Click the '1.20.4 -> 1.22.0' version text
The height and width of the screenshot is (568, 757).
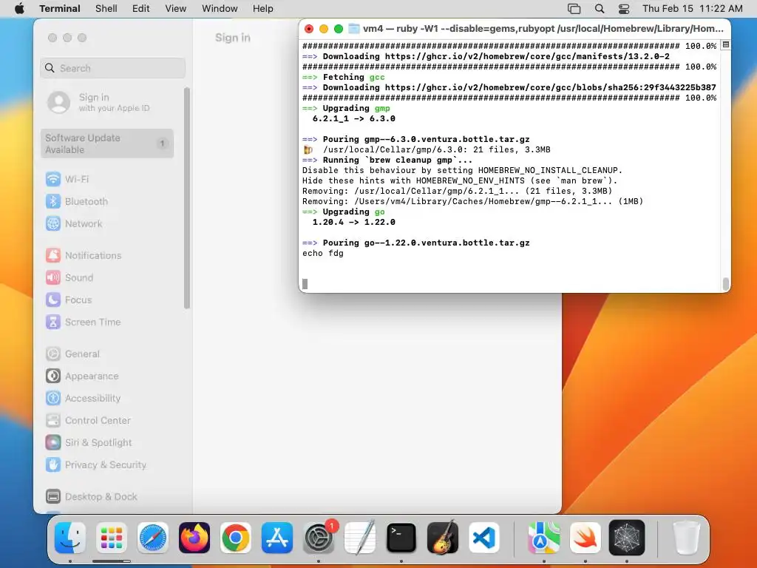[354, 222]
